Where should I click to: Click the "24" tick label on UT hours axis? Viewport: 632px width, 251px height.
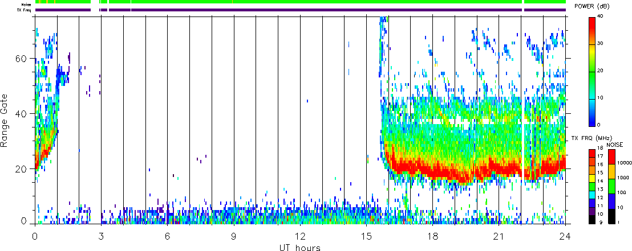[x=565, y=236]
